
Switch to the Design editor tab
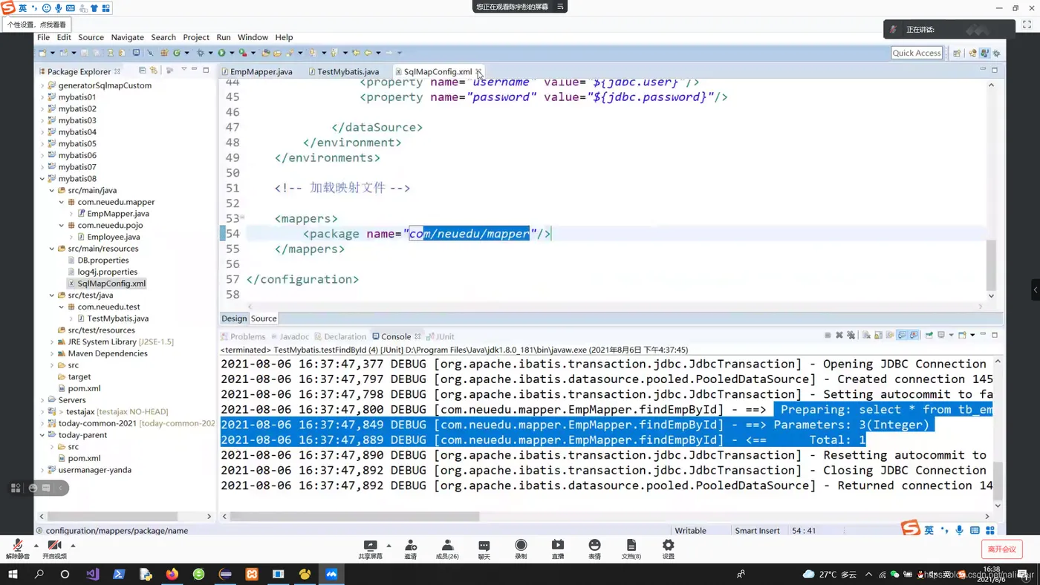[x=234, y=318]
